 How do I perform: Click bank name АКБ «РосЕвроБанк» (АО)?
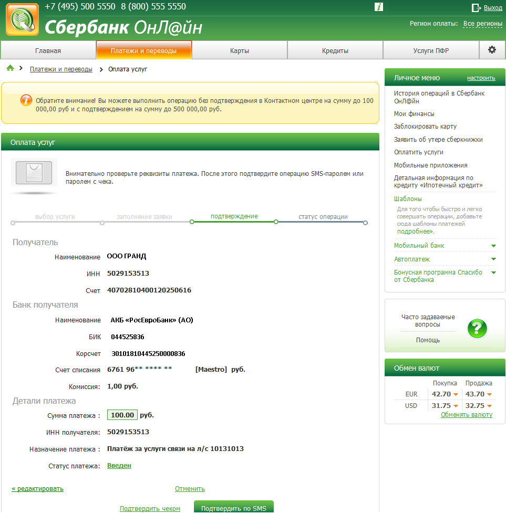[152, 320]
